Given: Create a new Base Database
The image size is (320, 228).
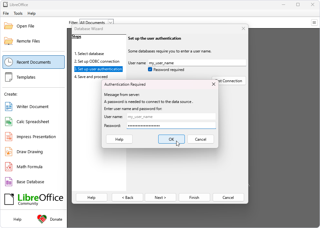Looking at the screenshot, I should pos(30,182).
